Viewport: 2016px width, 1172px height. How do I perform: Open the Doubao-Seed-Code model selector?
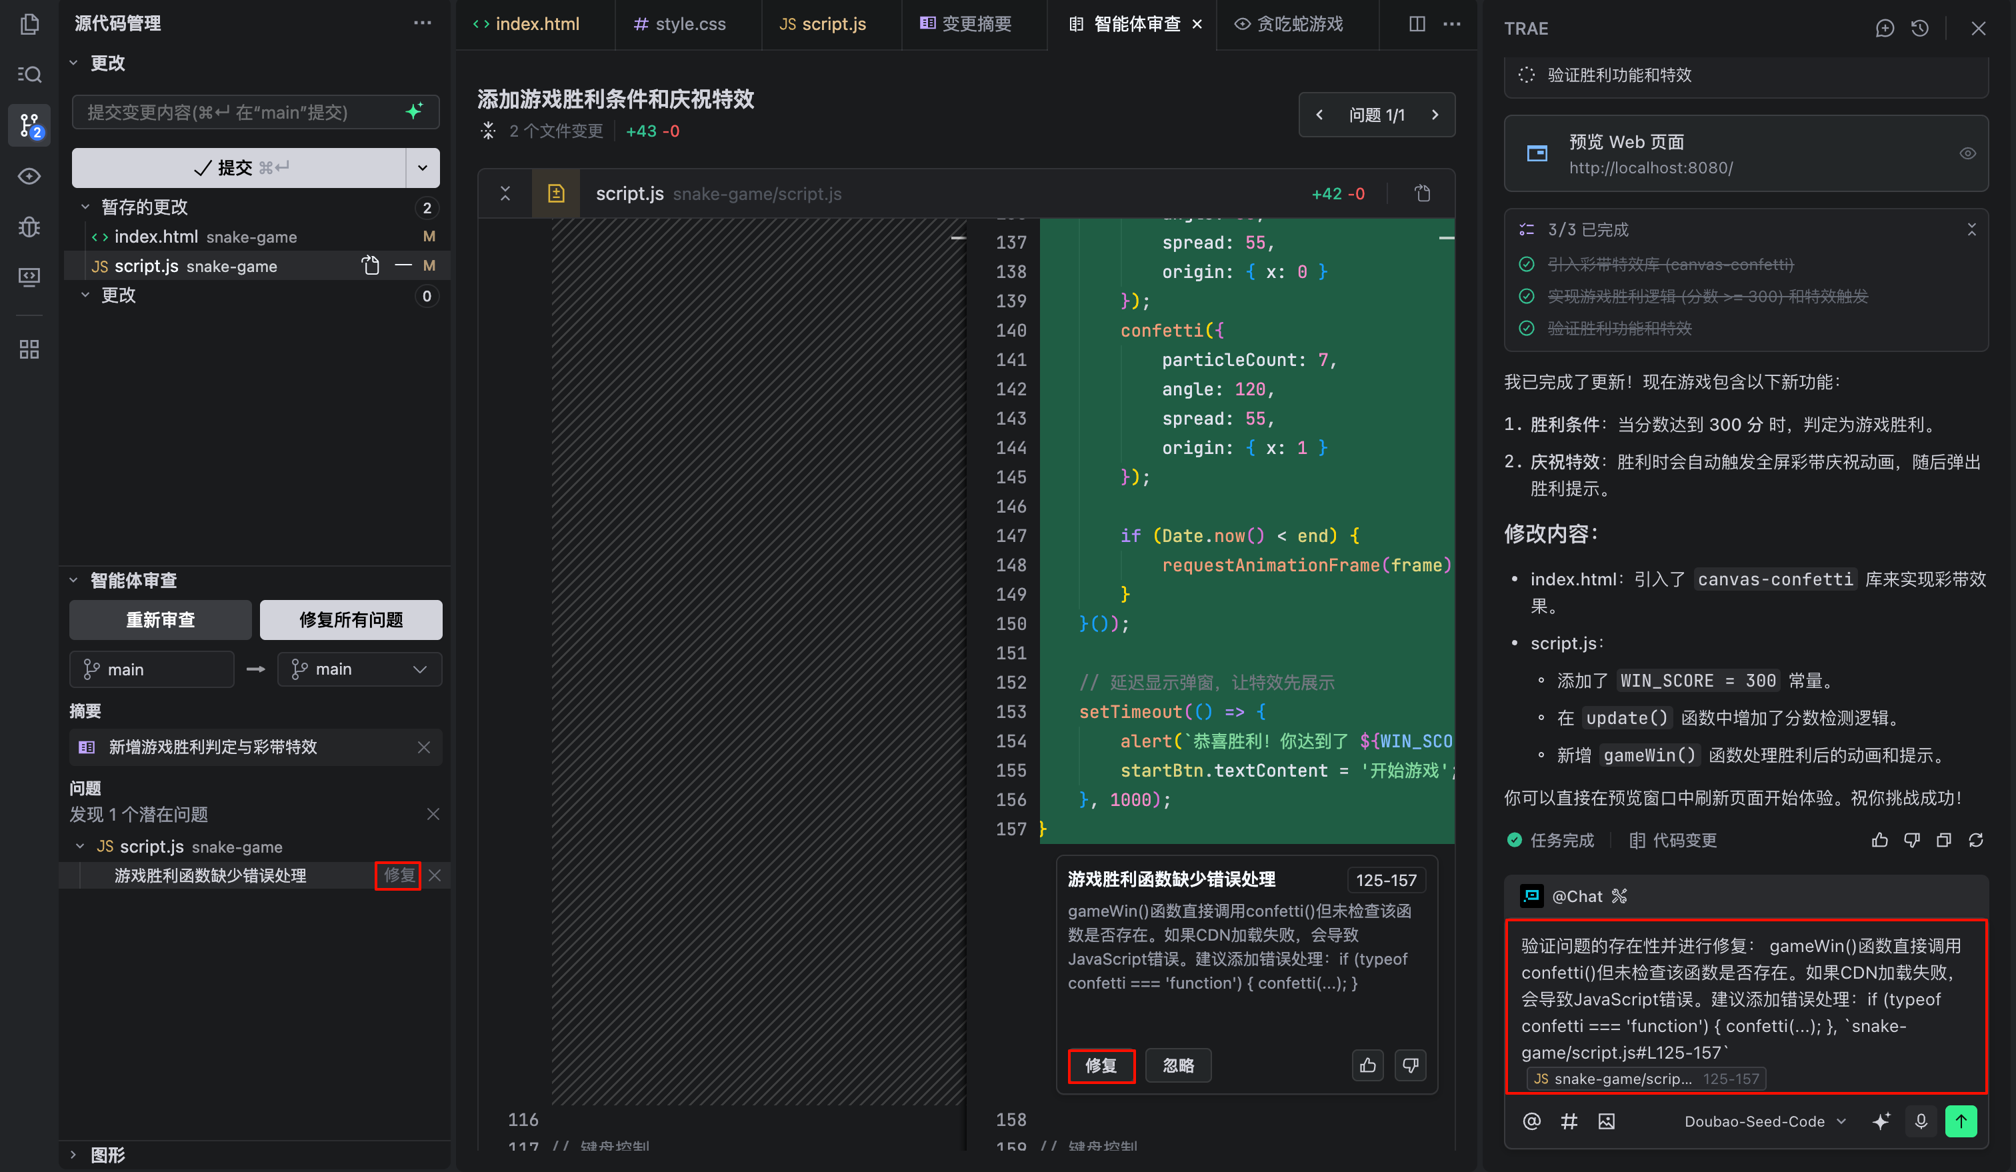1765,1121
